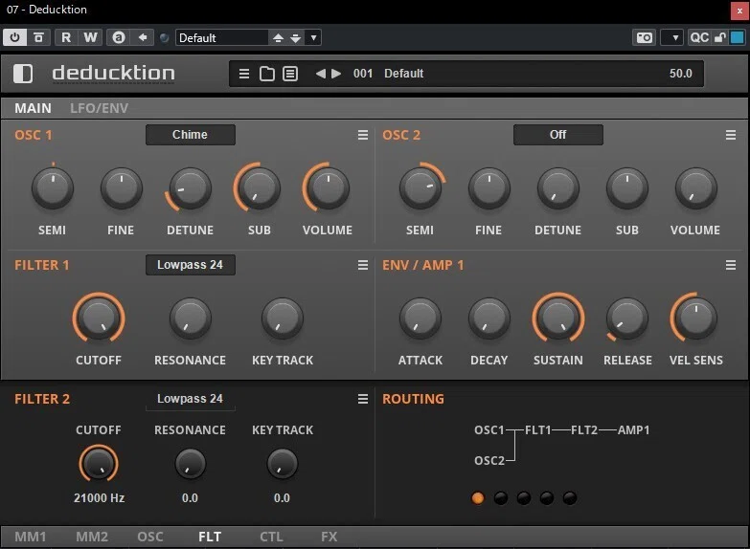This screenshot has height=549, width=750.
Task: Open OSC 2 waveform Off dropdown
Action: coord(558,135)
